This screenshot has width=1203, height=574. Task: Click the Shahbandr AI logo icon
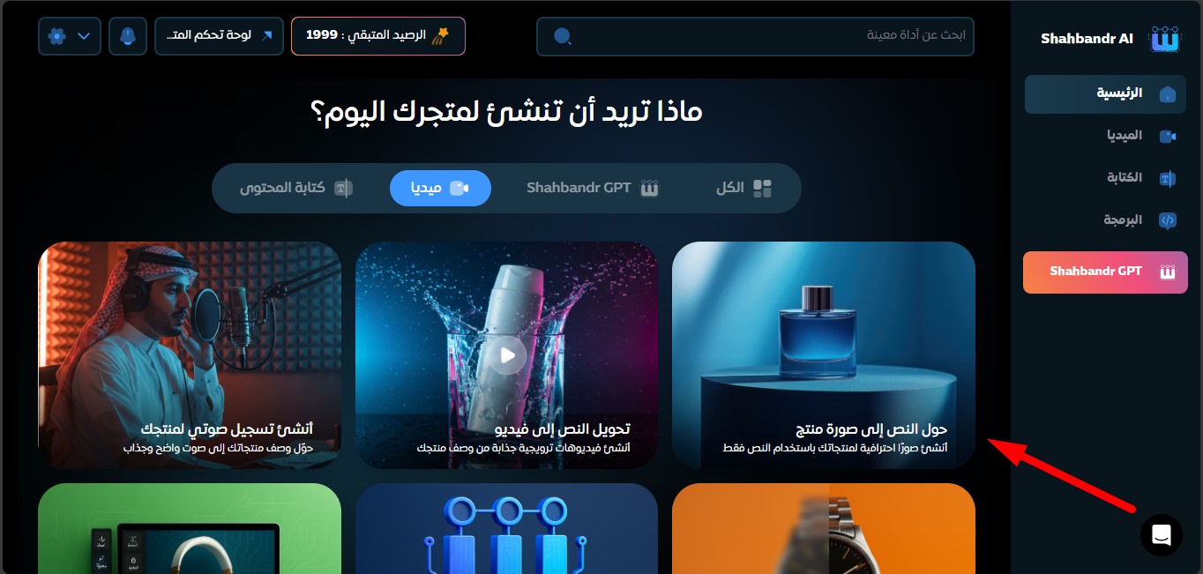pyautogui.click(x=1164, y=39)
